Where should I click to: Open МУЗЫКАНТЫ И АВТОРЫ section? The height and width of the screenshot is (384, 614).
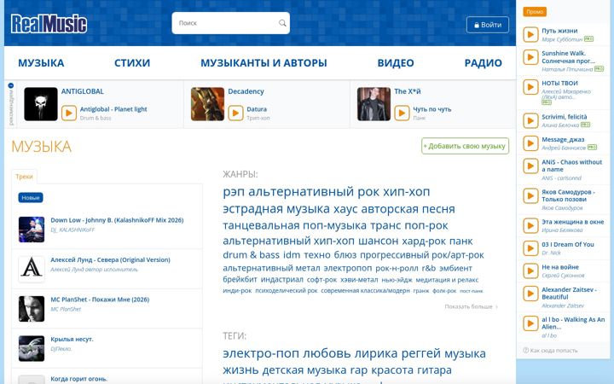264,62
